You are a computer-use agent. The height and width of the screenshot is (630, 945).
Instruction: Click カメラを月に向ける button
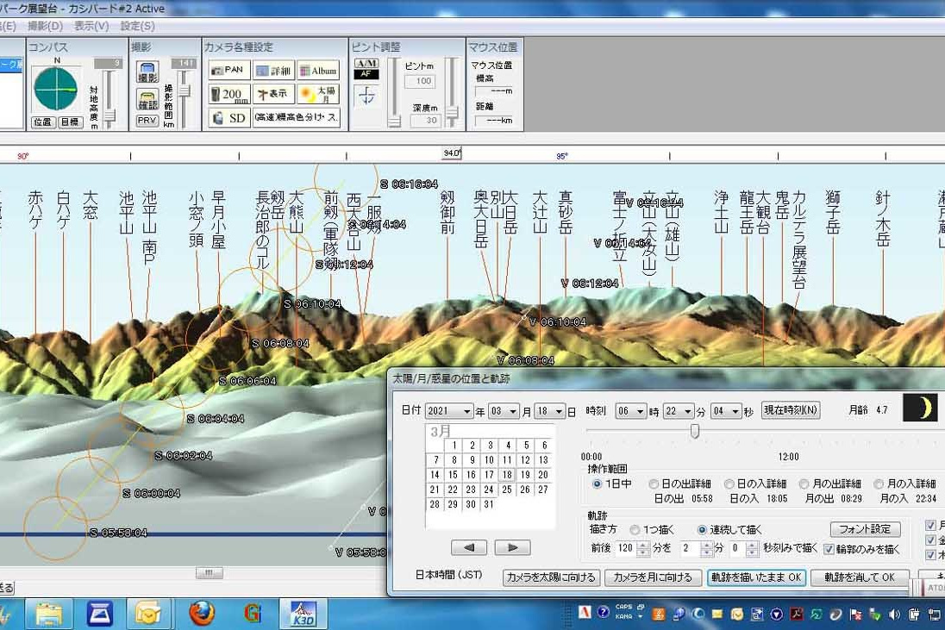[x=653, y=577]
